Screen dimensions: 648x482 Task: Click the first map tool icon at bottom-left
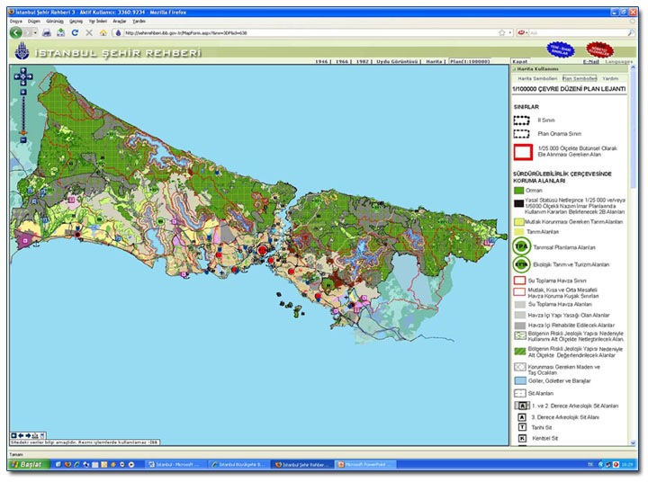(x=13, y=435)
